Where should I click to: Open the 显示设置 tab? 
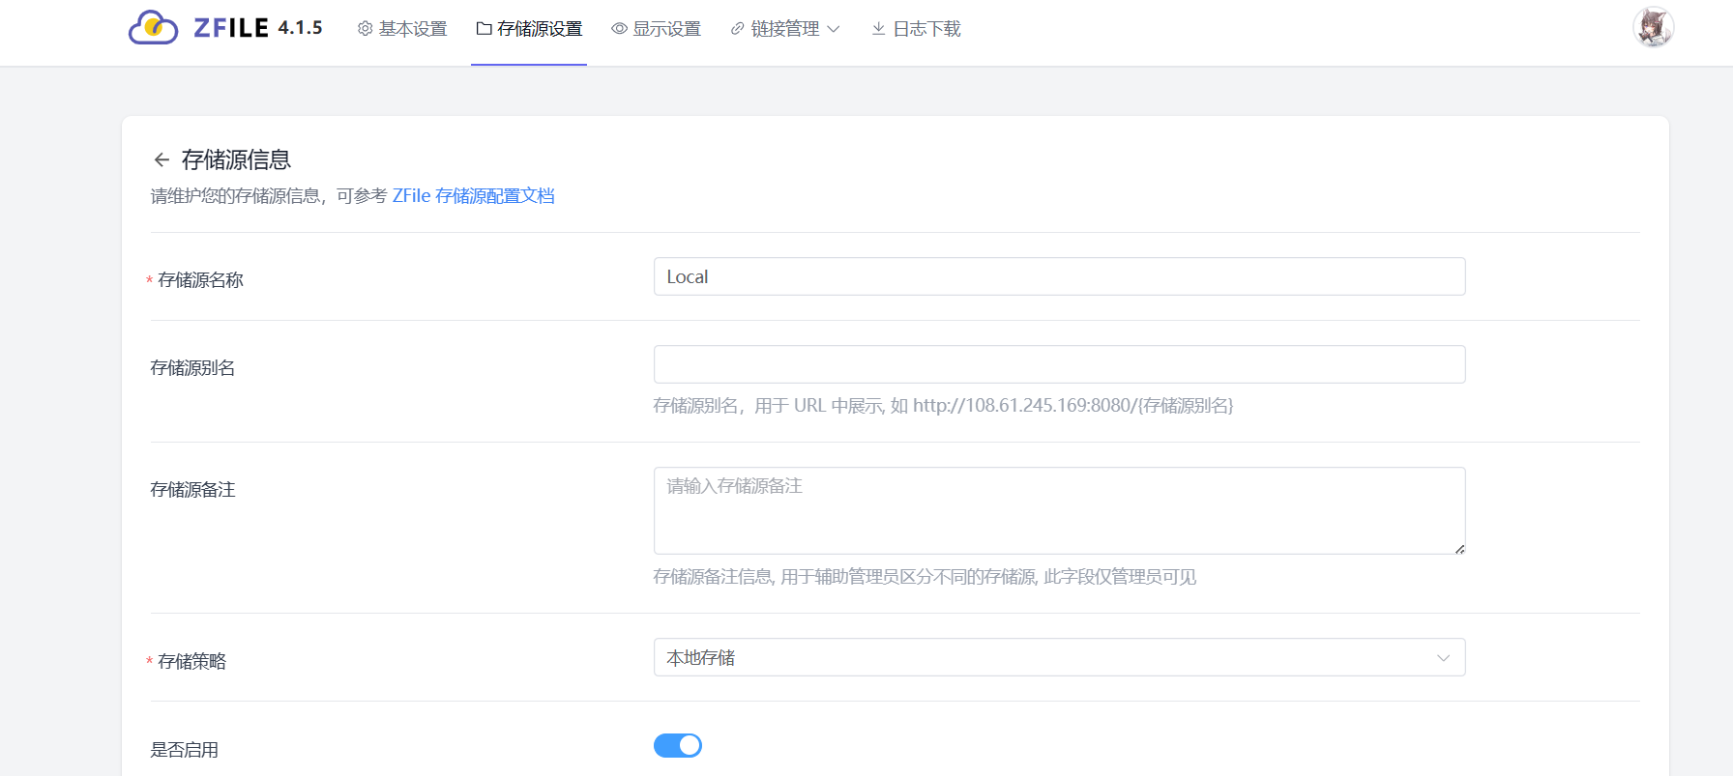(x=666, y=29)
